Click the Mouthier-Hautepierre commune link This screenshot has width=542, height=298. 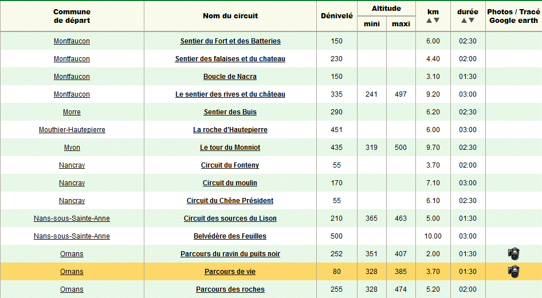72,130
